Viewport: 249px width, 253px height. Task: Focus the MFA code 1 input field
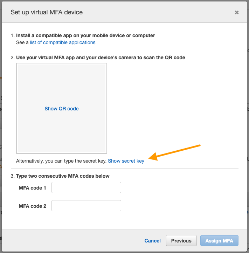tap(86, 187)
